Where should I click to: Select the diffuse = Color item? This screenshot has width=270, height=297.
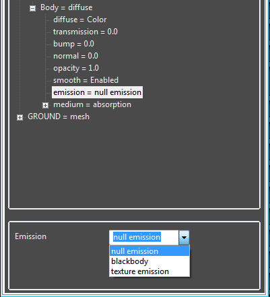coord(79,20)
